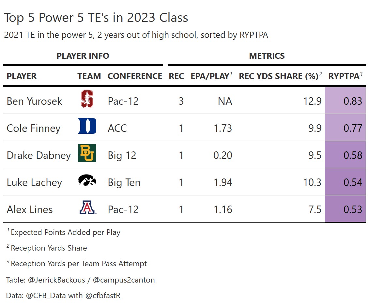Click the PLAYER column header

(22, 76)
